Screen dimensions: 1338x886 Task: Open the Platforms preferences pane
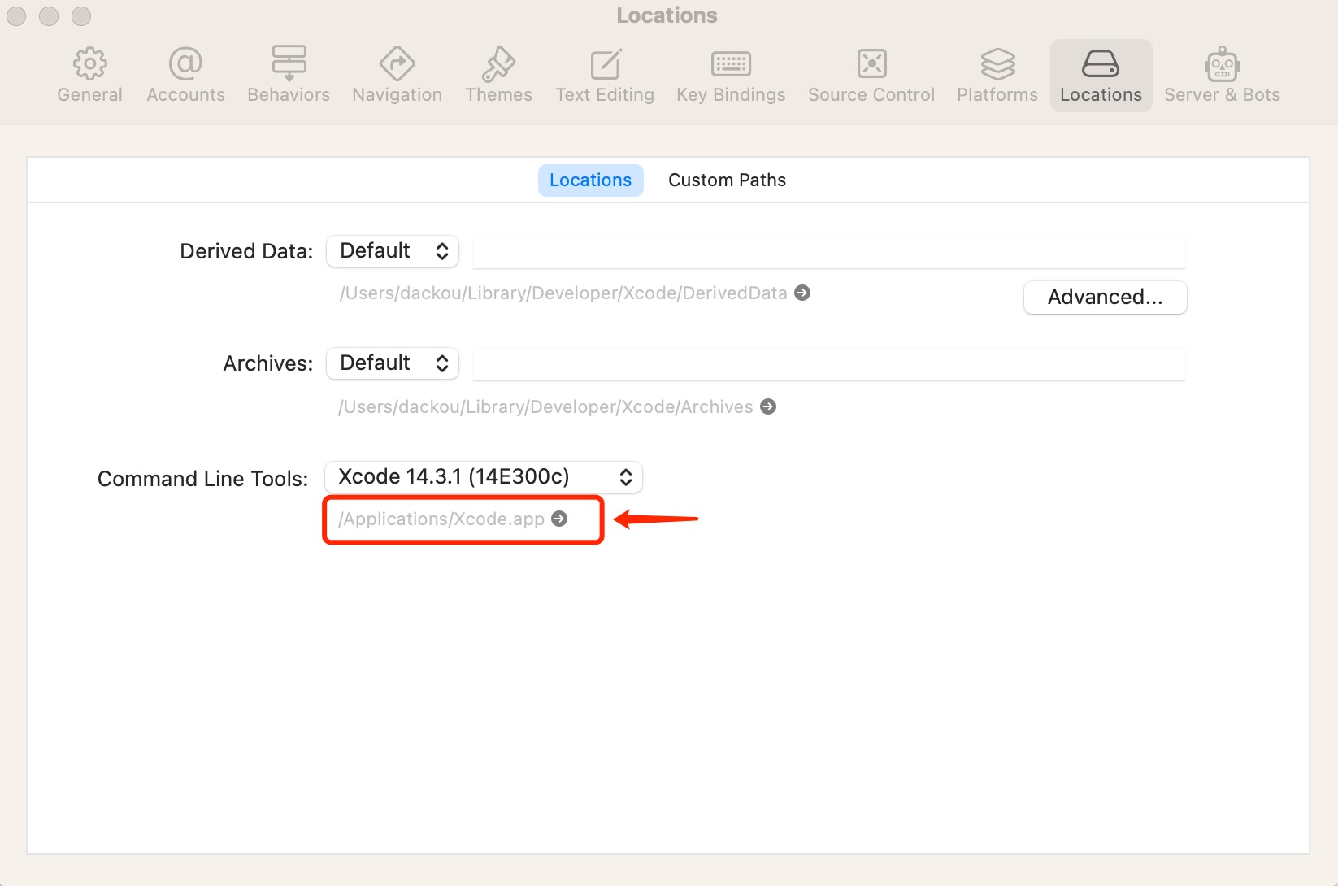coord(997,76)
